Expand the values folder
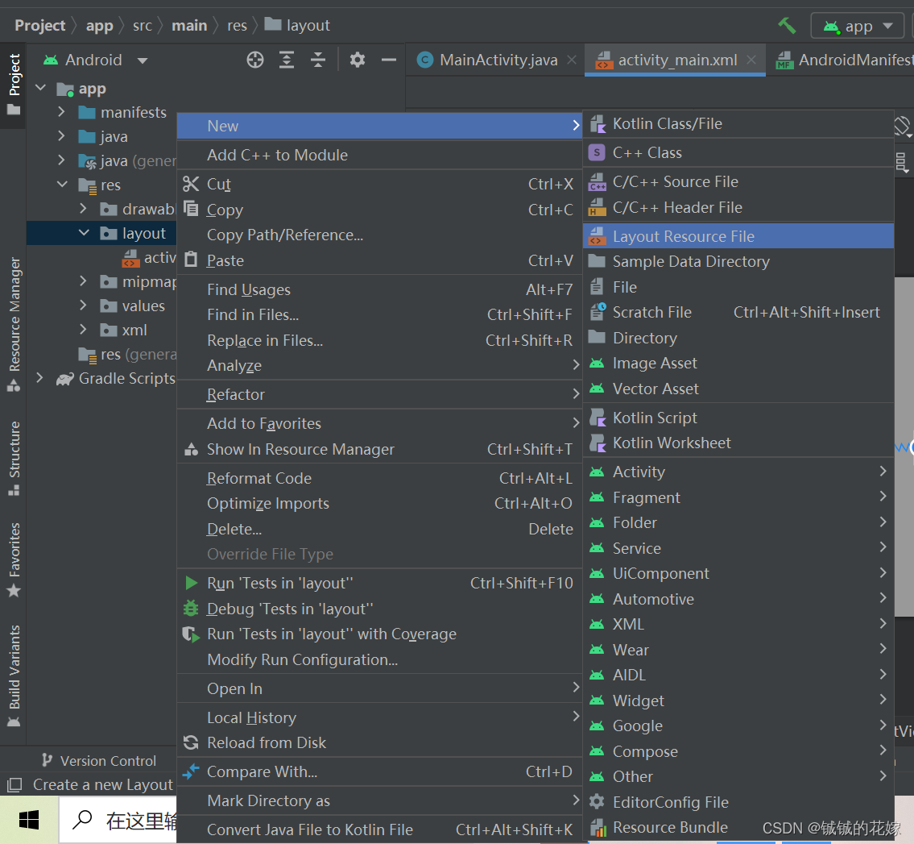This screenshot has width=914, height=844. coord(84,306)
